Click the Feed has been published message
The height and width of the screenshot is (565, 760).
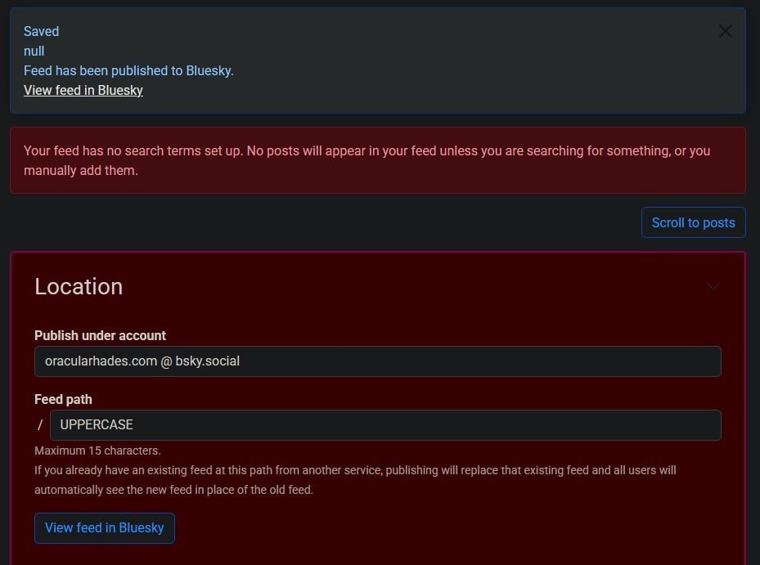128,71
